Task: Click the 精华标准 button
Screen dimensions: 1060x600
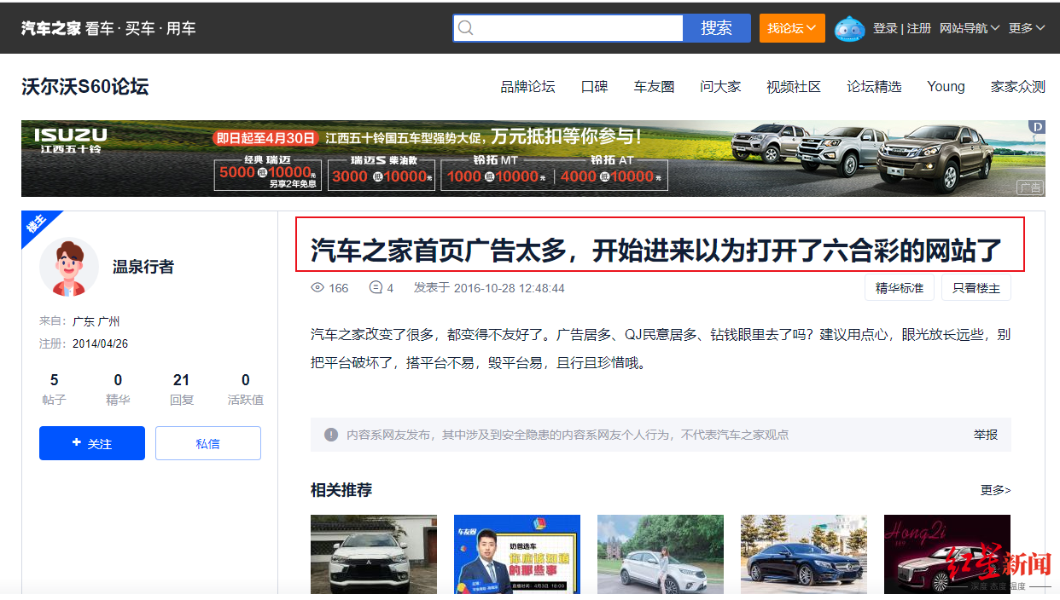Action: click(900, 288)
